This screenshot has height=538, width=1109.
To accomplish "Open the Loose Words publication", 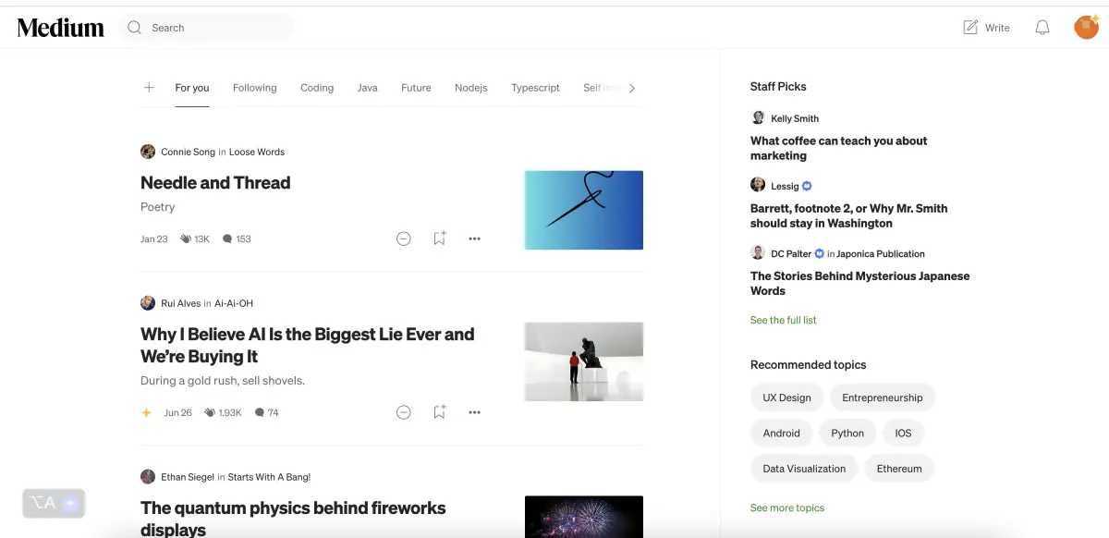I will pyautogui.click(x=257, y=152).
